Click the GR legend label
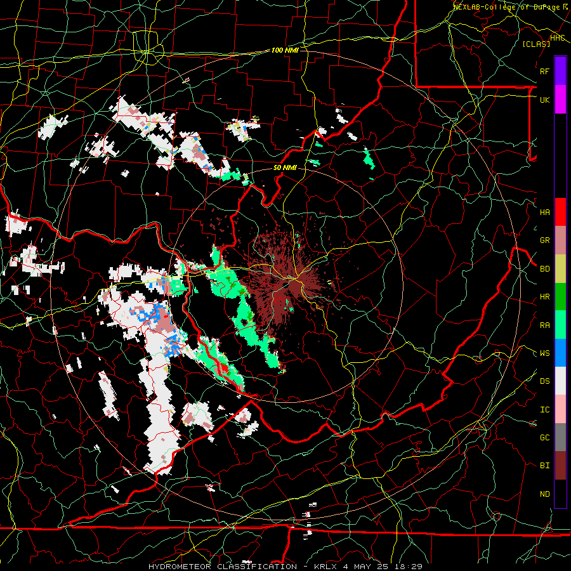The image size is (571, 571). click(545, 240)
